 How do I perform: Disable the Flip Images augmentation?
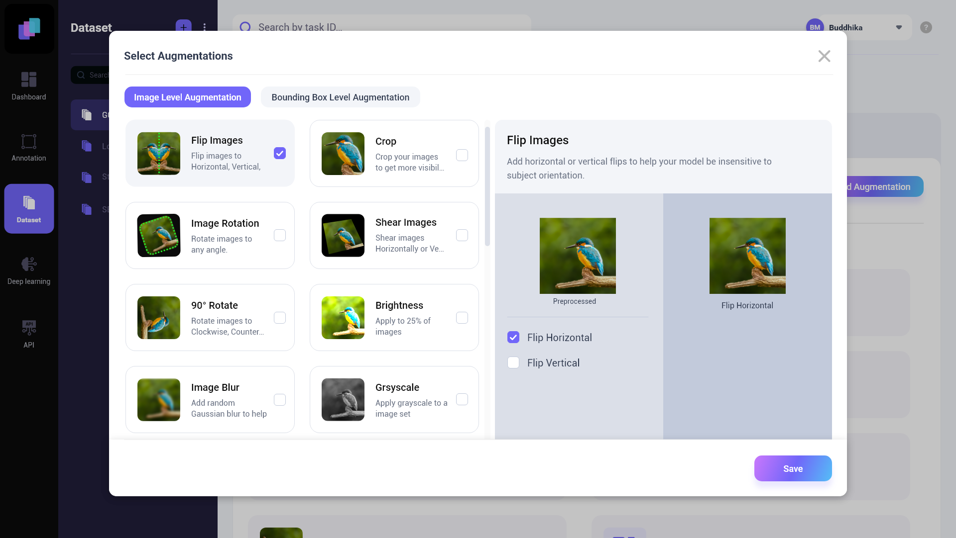[x=279, y=153]
